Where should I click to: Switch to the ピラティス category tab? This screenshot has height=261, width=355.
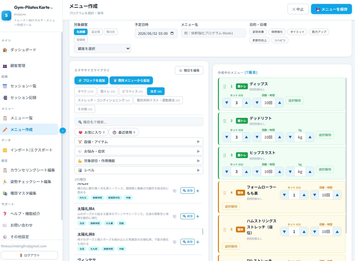tap(132, 91)
